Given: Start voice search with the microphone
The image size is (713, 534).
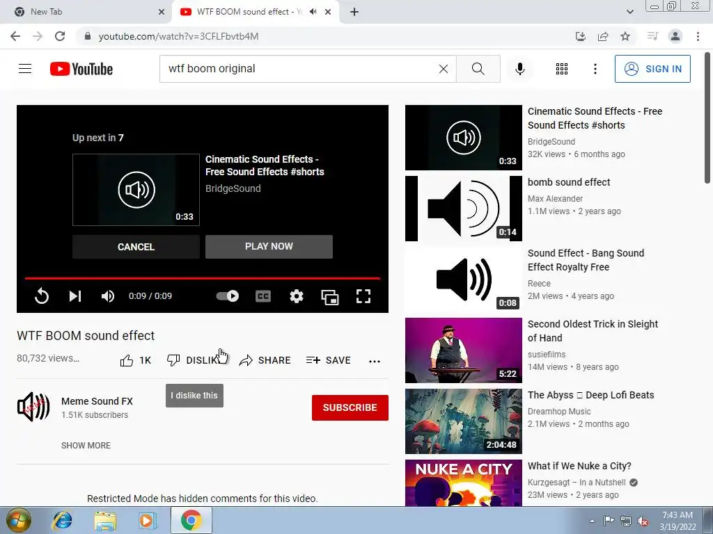Looking at the screenshot, I should (520, 69).
